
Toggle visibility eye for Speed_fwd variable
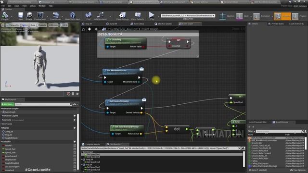tap(75, 149)
